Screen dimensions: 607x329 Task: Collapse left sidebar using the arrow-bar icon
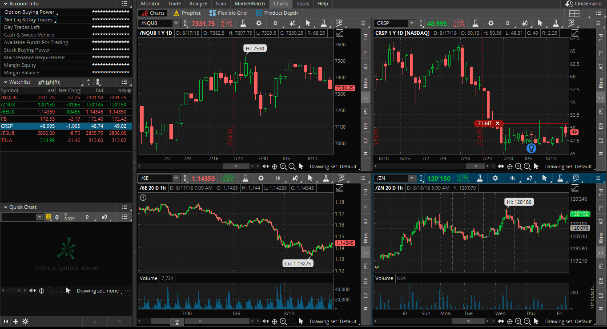[6, 321]
